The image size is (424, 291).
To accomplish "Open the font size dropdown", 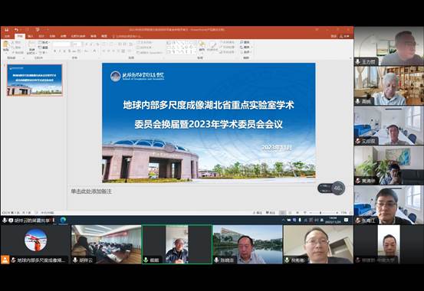I will 77,44.
